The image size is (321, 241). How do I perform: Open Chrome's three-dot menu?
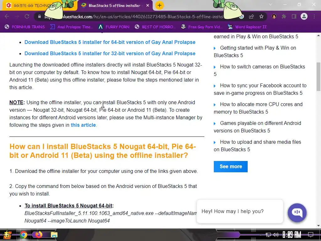(314, 17)
